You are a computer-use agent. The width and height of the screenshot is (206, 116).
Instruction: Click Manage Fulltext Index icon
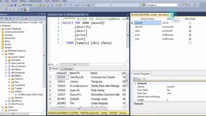click(x=14, y=9)
